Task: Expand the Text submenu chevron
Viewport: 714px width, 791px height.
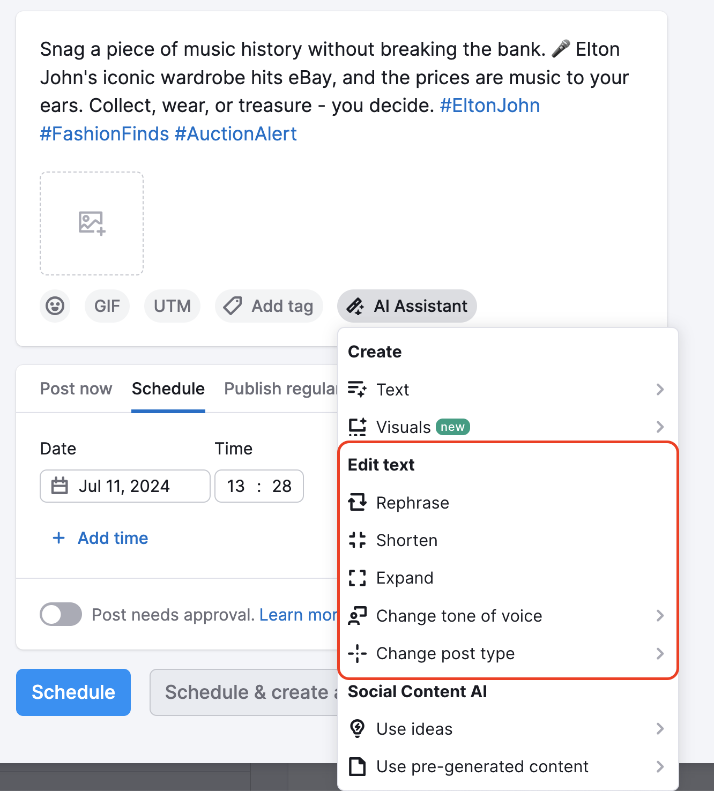Action: tap(660, 390)
